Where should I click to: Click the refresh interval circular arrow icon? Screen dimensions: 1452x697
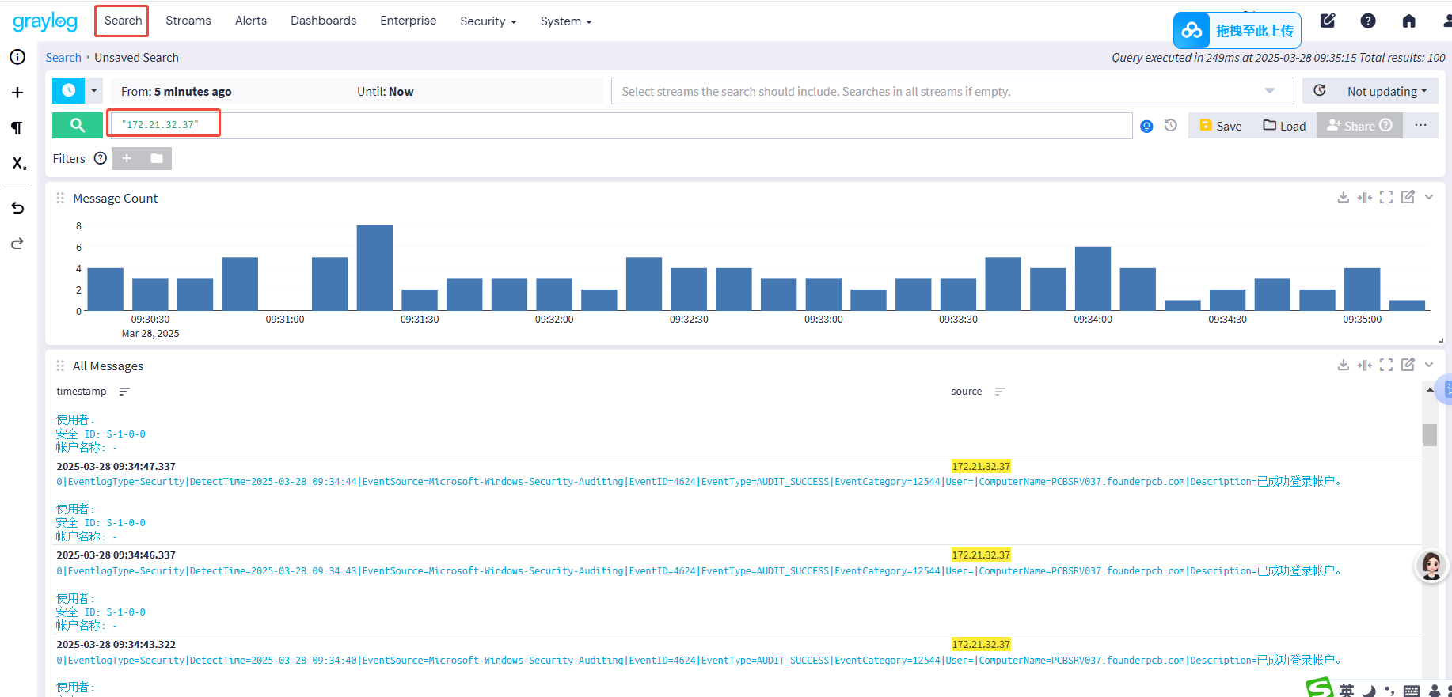coord(1320,91)
